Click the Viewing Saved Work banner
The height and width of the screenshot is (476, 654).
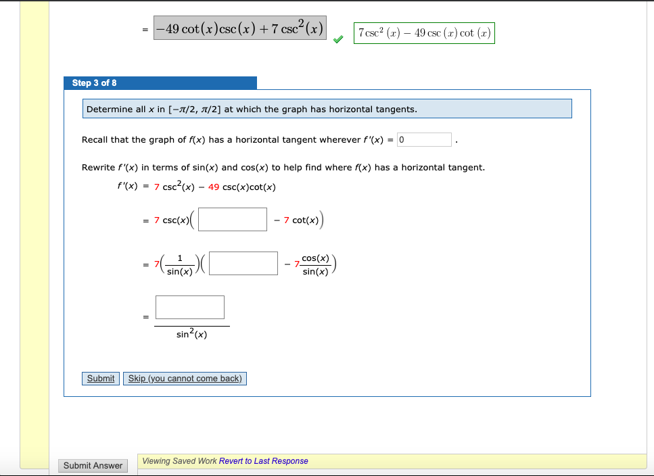pos(179,460)
